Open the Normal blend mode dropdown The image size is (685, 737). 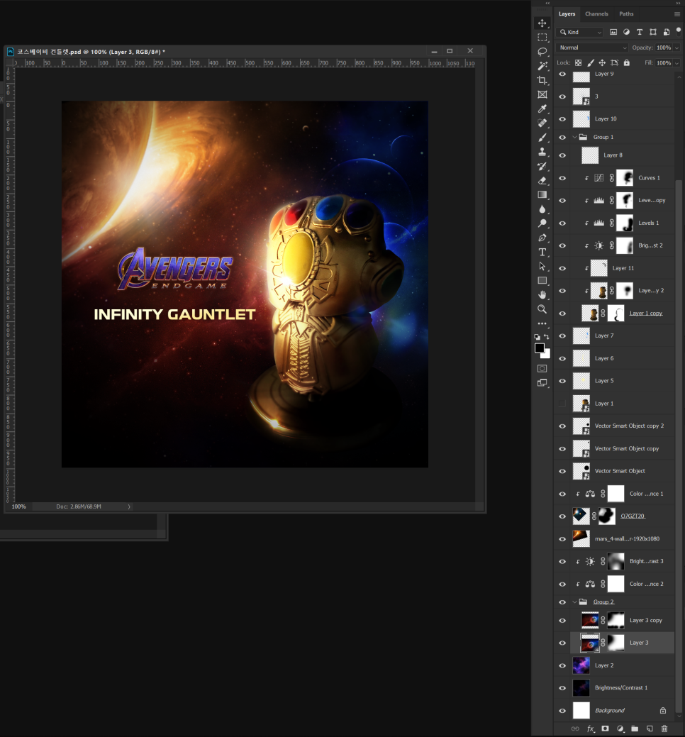click(x=592, y=48)
